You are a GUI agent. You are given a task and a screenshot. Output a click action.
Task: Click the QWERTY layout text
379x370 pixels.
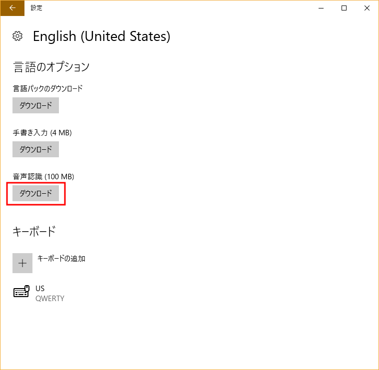point(50,299)
